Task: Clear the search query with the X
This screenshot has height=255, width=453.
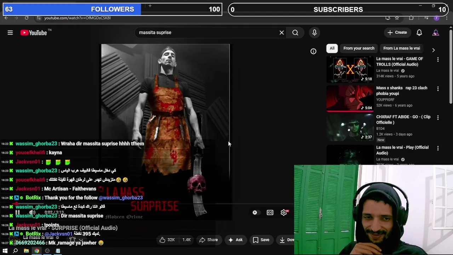Action: (282, 33)
